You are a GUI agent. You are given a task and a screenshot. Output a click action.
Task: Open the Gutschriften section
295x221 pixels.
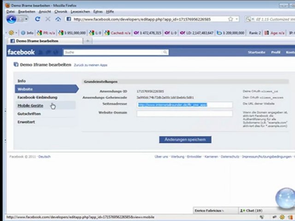29,114
